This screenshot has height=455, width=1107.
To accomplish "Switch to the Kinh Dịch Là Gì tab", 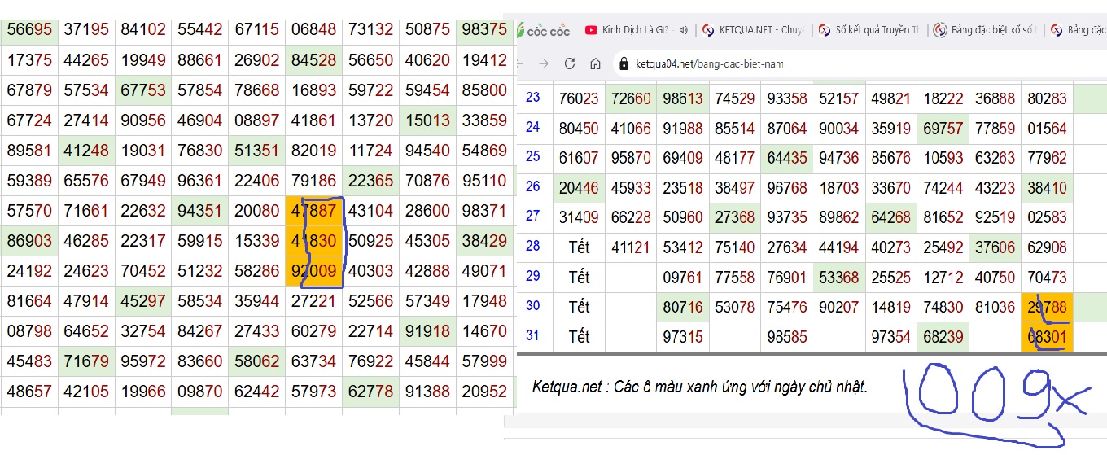I will click(635, 30).
